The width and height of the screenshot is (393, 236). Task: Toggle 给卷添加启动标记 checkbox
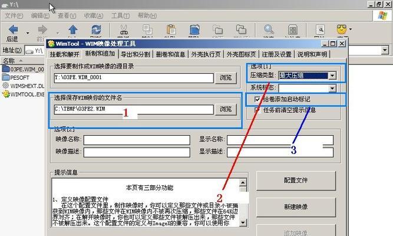(257, 100)
